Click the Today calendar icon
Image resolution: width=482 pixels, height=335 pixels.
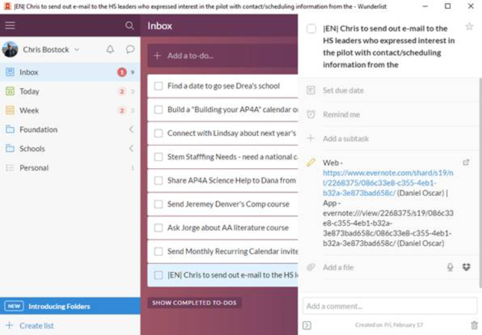(10, 91)
